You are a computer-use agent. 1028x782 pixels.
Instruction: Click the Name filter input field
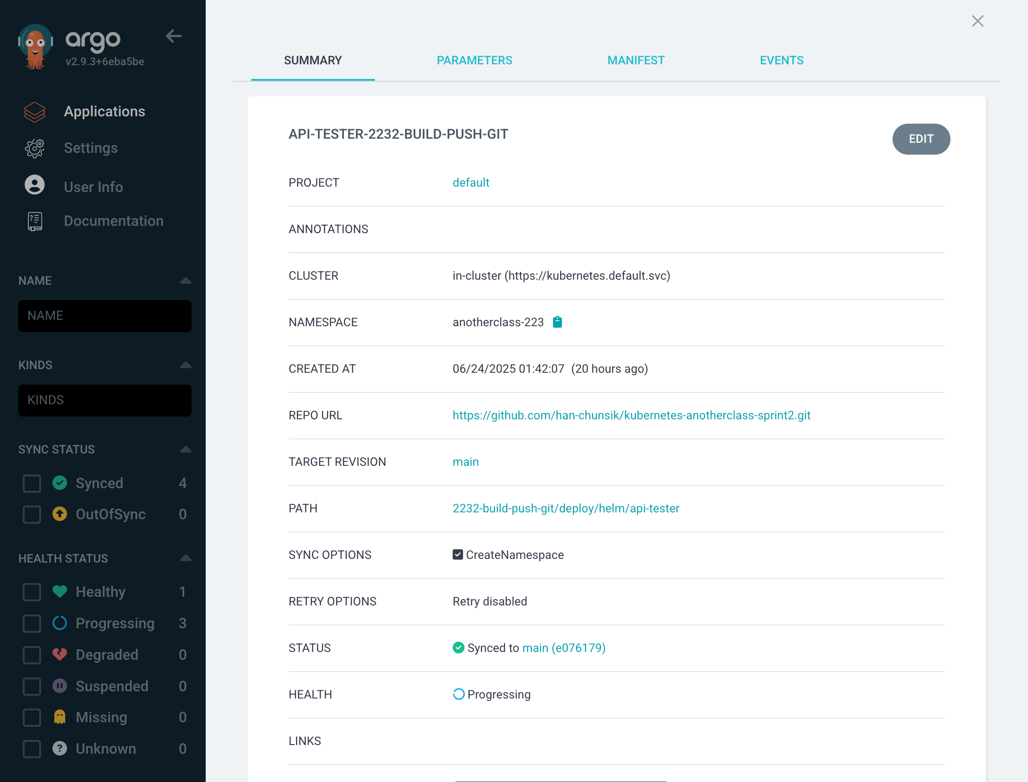point(105,316)
